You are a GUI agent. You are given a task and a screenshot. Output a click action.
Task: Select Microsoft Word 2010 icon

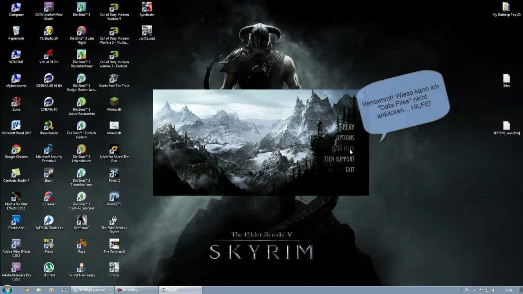pos(16,128)
